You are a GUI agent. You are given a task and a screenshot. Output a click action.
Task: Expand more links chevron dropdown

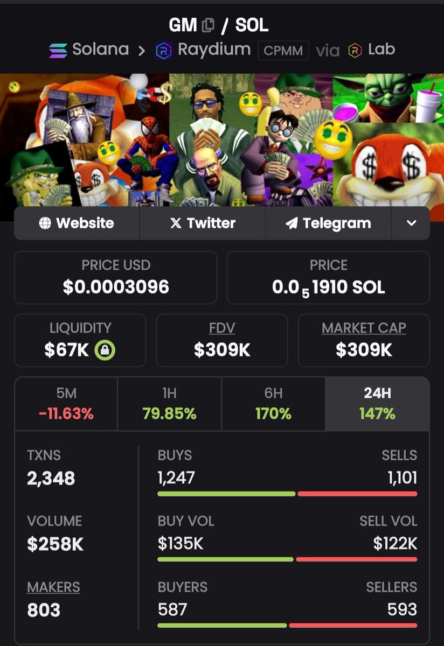pos(411,223)
